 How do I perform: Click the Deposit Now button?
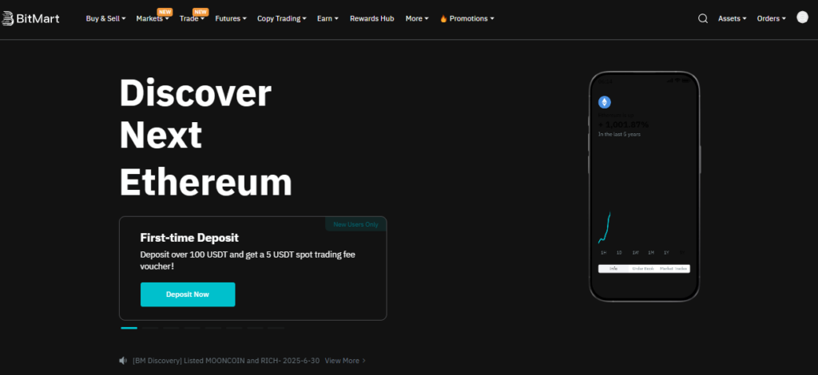click(x=188, y=294)
